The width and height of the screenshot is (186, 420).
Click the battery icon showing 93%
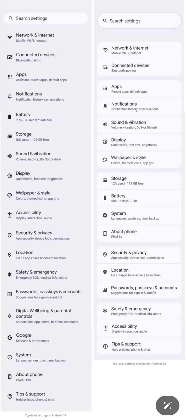click(10, 117)
